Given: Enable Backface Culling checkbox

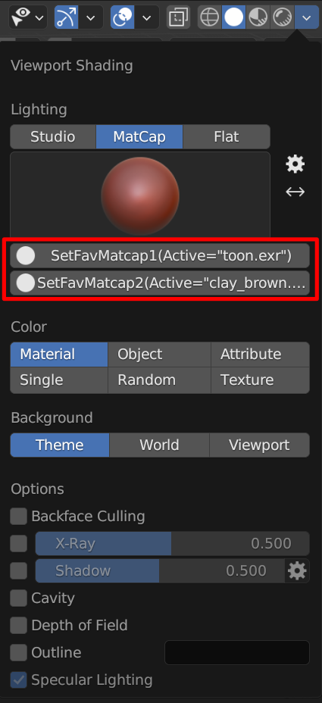Looking at the screenshot, I should pyautogui.click(x=18, y=517).
